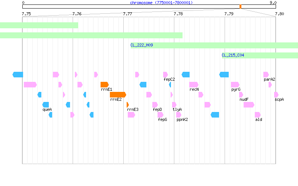
Task: Select the pink tlyA gene arrow
Action: (x=174, y=105)
